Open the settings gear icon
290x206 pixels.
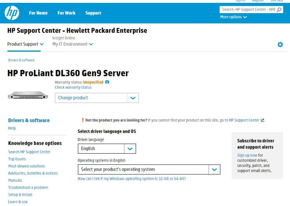[280, 44]
